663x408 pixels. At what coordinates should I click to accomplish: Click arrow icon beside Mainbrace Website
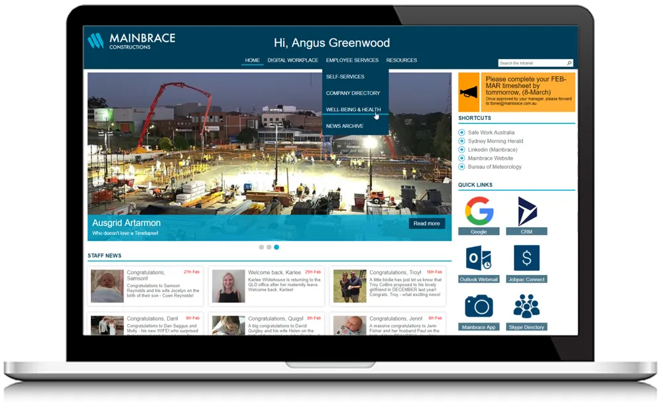click(461, 158)
